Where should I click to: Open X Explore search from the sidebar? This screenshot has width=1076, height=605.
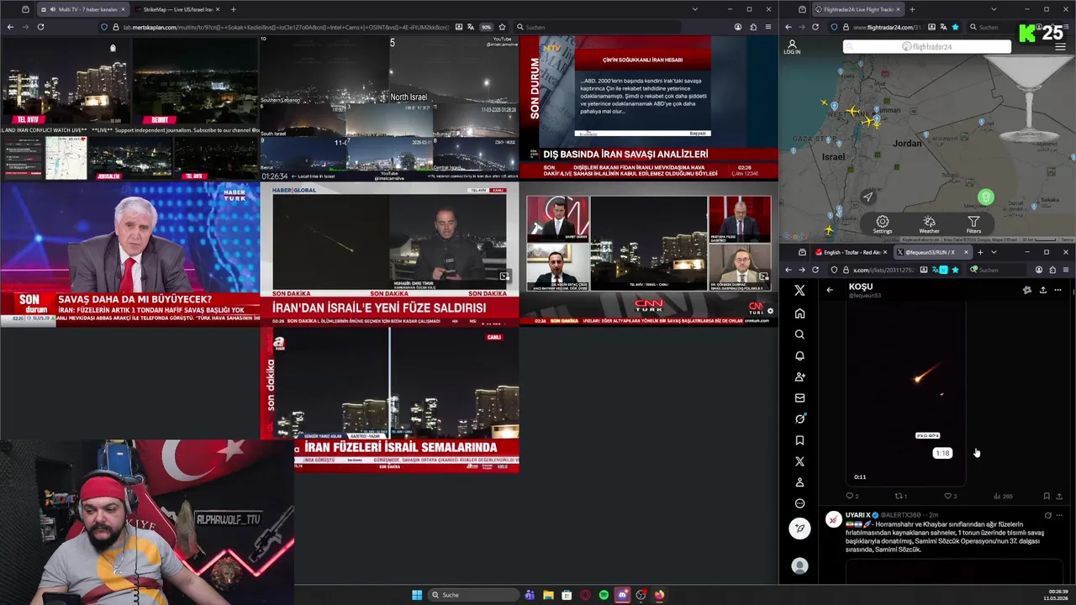pos(799,334)
